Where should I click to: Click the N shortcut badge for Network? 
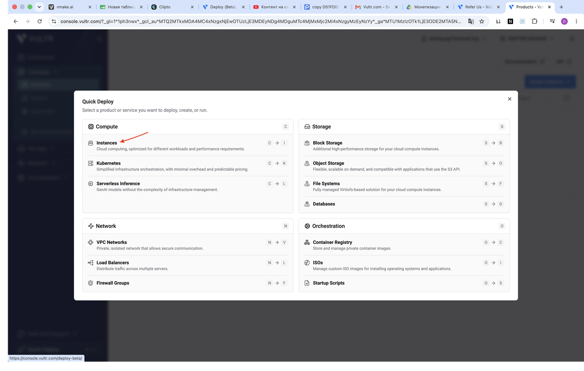click(285, 226)
